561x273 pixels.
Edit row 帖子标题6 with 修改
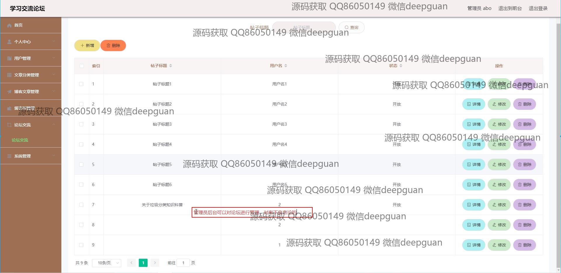(499, 185)
